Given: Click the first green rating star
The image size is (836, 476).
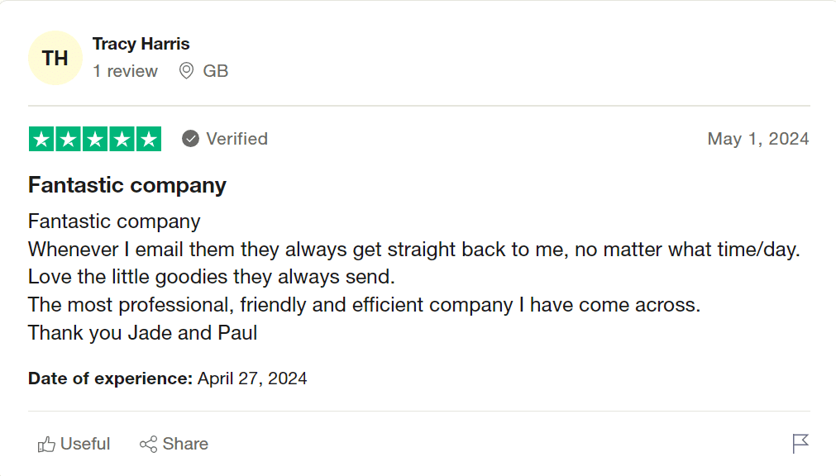Looking at the screenshot, I should tap(41, 139).
